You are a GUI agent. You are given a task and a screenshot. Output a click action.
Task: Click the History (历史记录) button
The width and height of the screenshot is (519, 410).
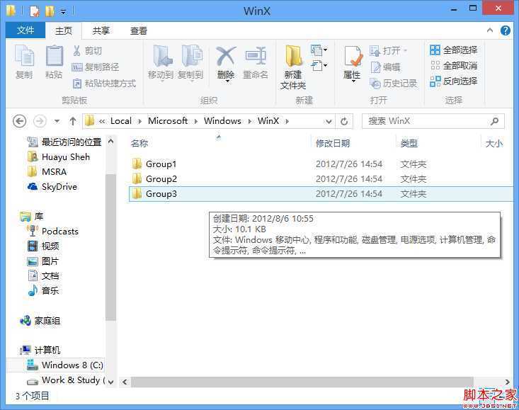[x=393, y=84]
